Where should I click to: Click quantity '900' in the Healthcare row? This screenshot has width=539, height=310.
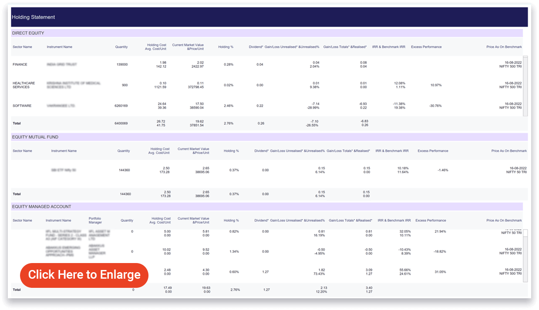(x=125, y=85)
